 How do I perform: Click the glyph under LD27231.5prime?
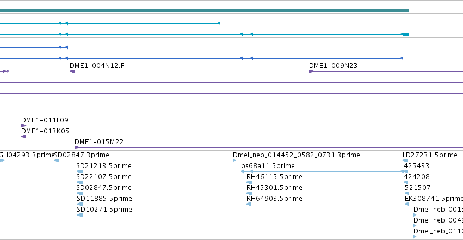405,161
